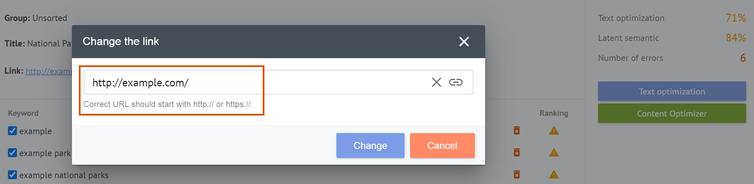754x184 pixels.
Task: Launch the Content Optimizer
Action: pos(672,113)
